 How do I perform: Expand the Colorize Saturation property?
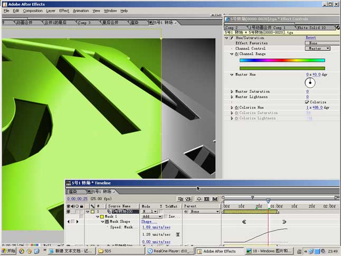(232, 113)
